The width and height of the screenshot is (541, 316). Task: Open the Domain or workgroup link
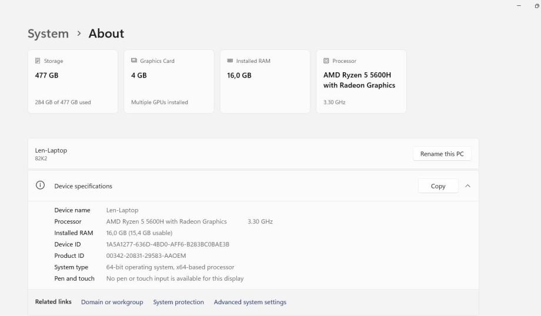pos(112,302)
